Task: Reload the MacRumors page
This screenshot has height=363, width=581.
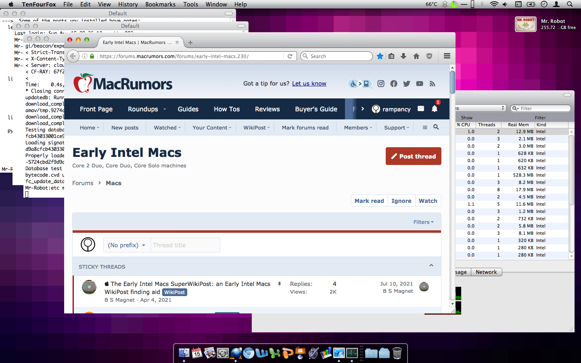Action: [290, 56]
